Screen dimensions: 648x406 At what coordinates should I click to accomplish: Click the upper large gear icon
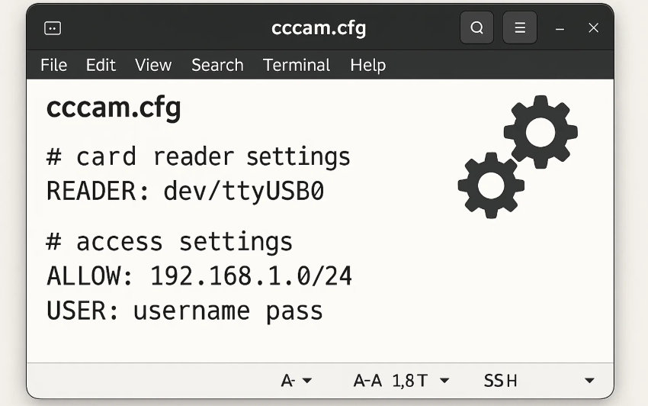point(541,132)
